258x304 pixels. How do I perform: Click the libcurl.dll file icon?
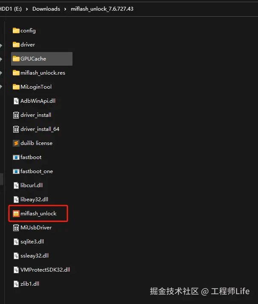coord(16,185)
